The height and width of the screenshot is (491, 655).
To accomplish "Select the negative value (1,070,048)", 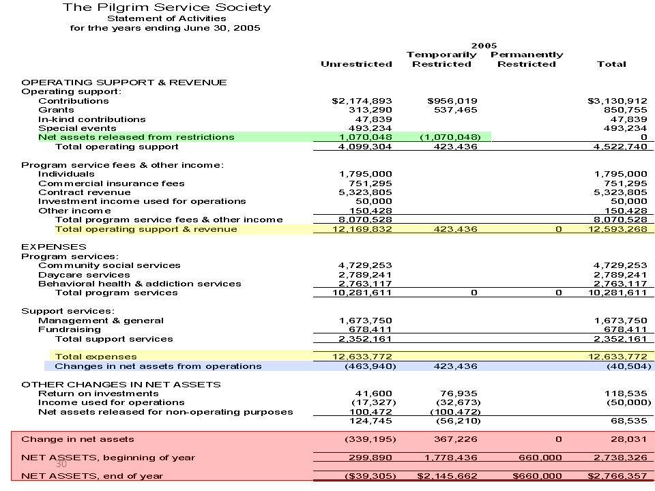I will click(450, 137).
